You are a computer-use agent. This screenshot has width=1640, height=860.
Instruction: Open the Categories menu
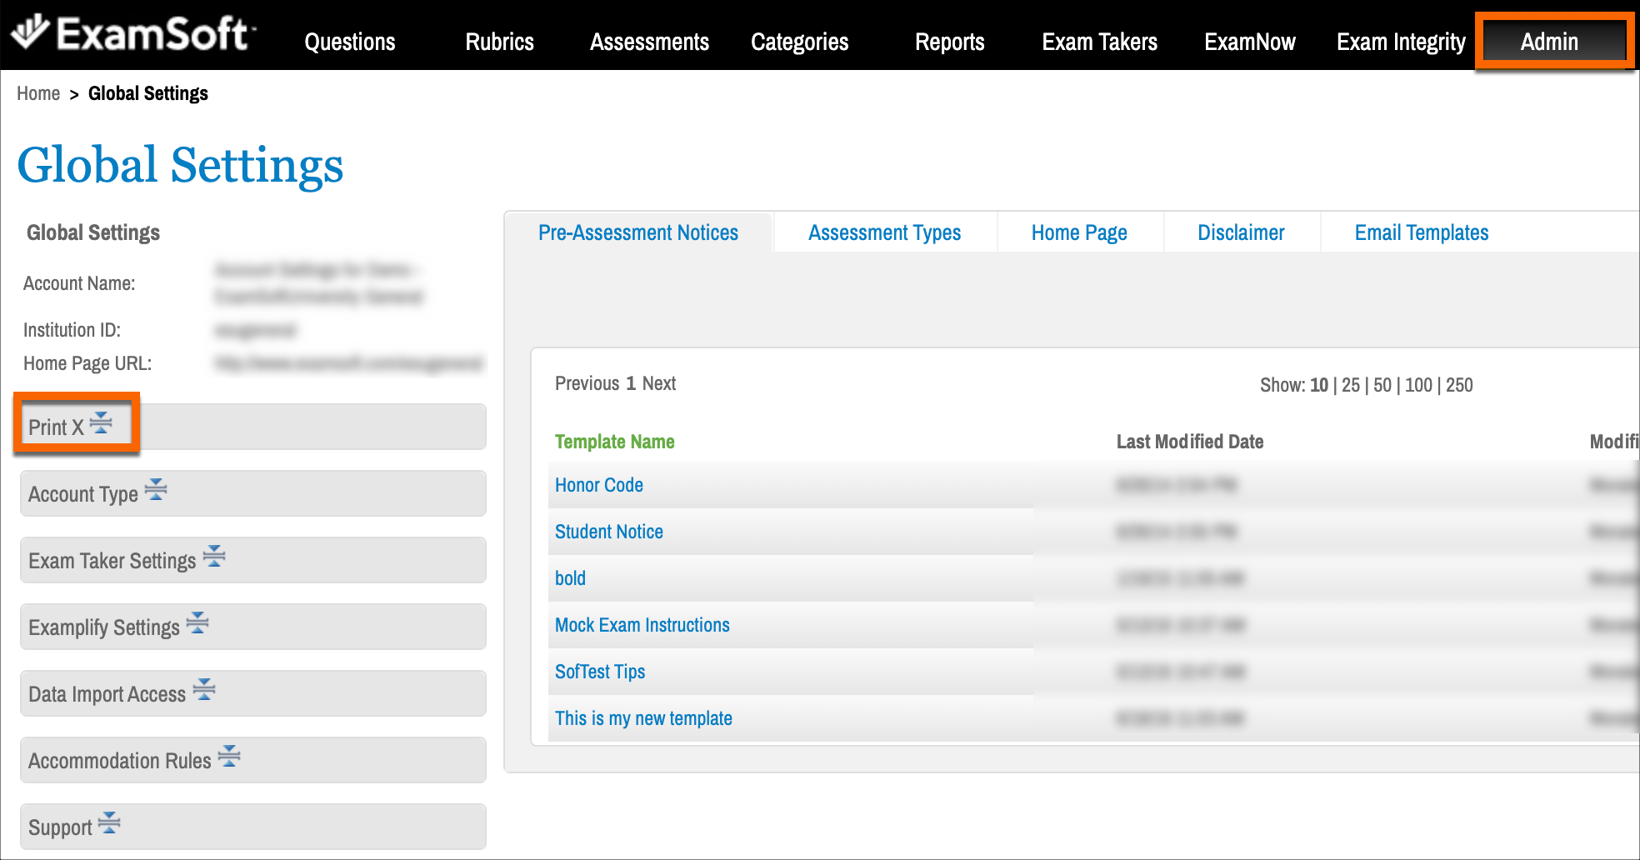(x=799, y=42)
